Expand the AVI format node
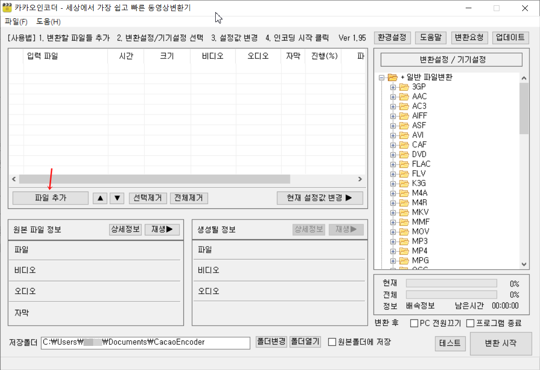Screen dimensions: 540x370 coord(393,135)
